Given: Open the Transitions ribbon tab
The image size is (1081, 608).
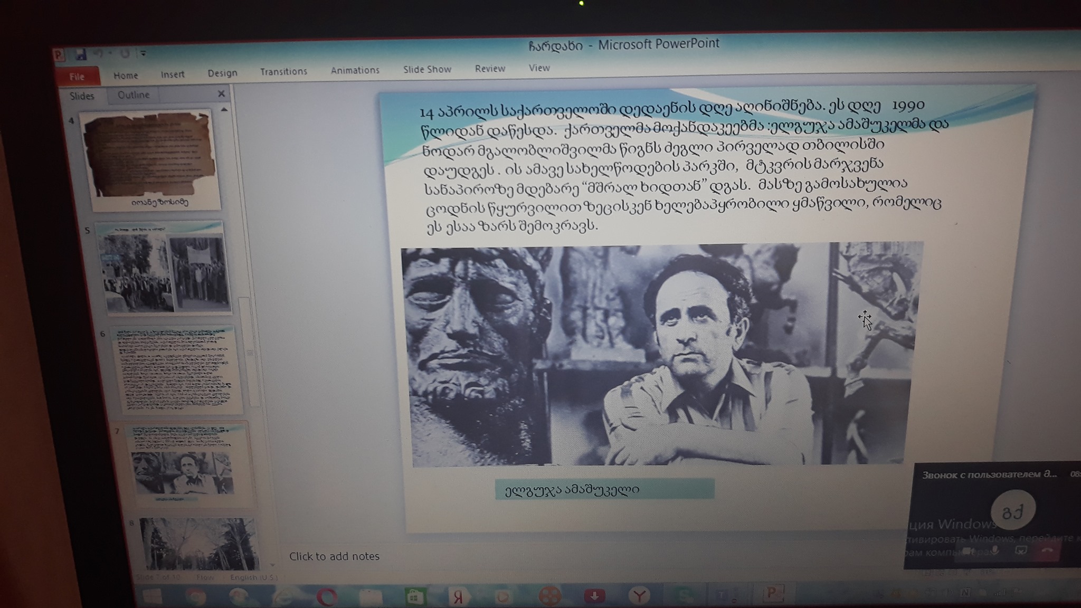Looking at the screenshot, I should click(283, 72).
